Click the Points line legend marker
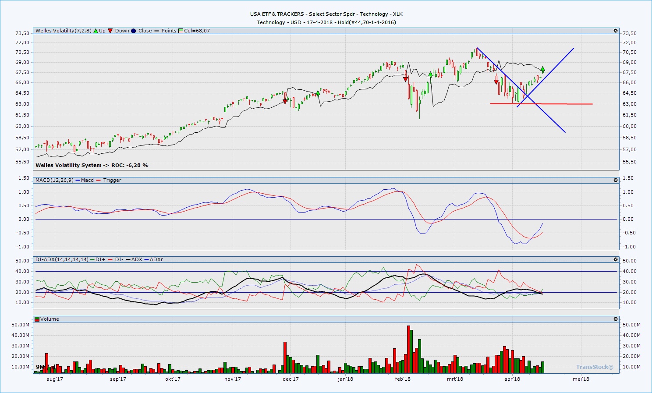 click(x=157, y=31)
